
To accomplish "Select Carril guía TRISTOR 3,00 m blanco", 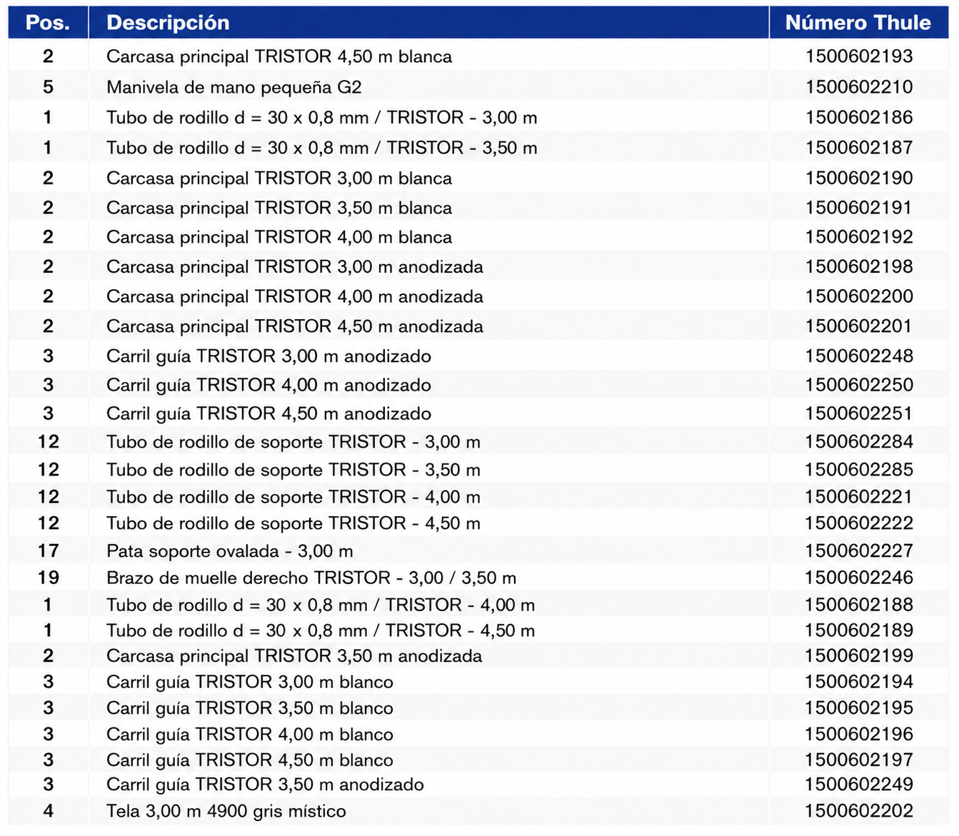I will pos(250,683).
